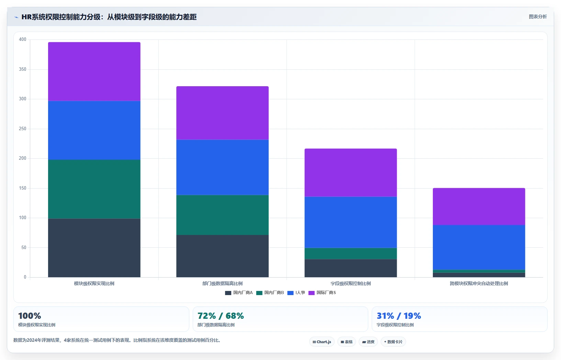Click the blue segment of 部门级数据隔离比例 bar
561x360 pixels.
point(222,167)
